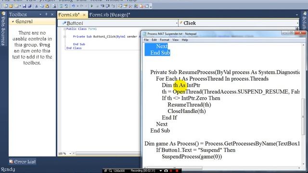Click the Add New Item toolbar icon
308x173 pixels.
[16, 6]
